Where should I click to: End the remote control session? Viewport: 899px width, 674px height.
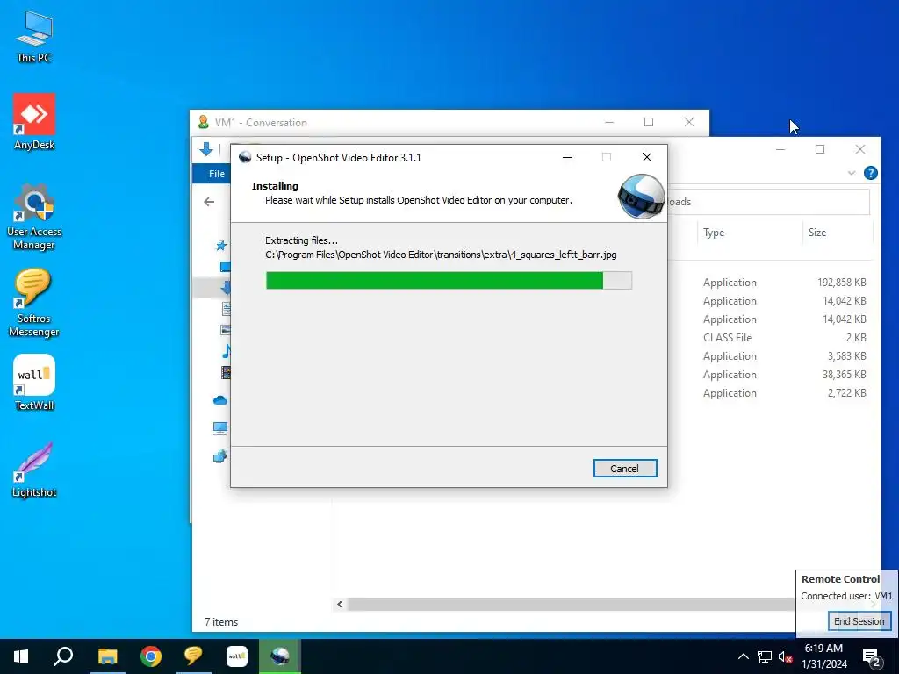click(859, 621)
